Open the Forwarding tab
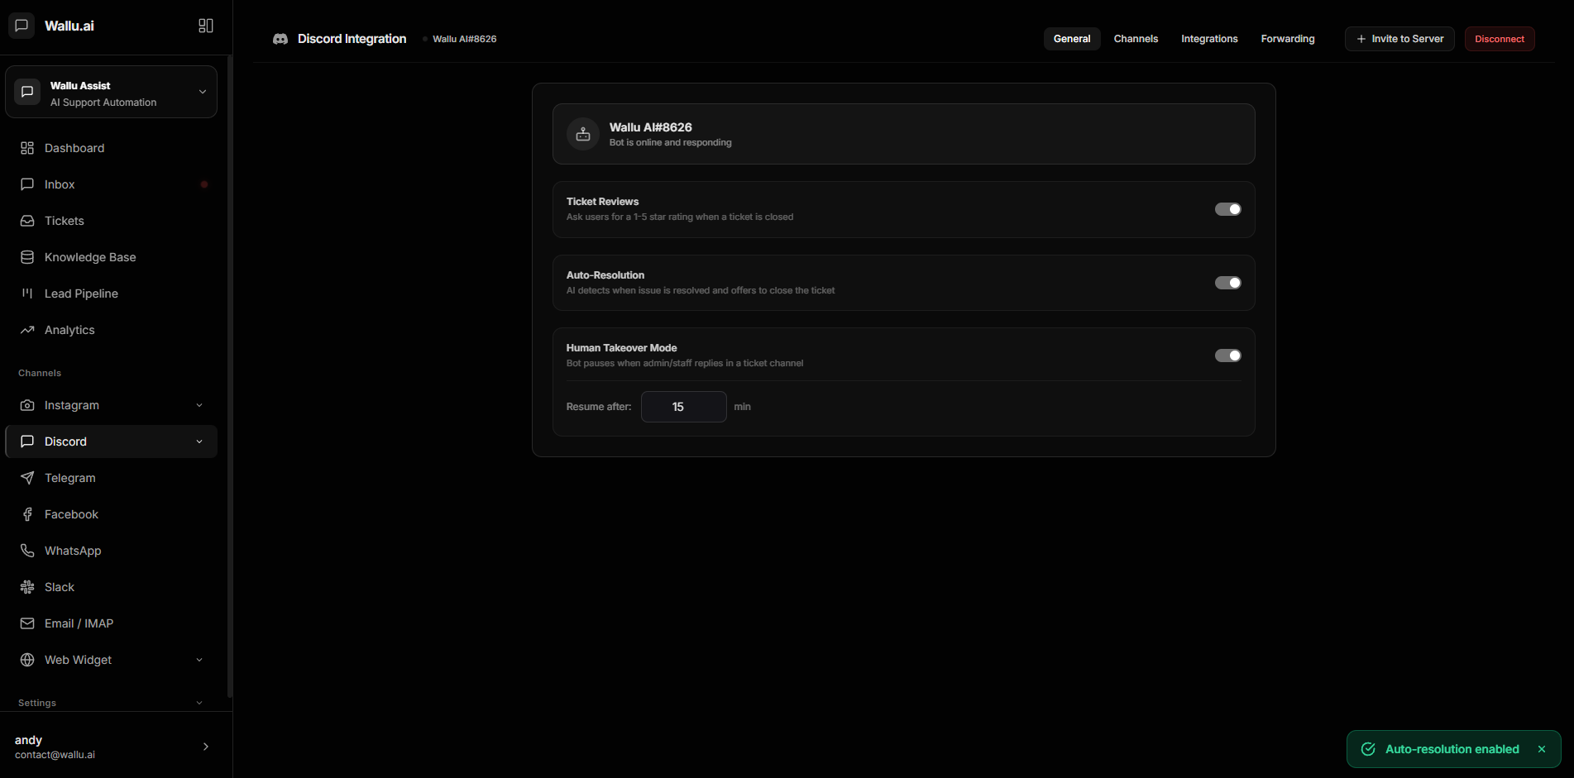This screenshot has height=778, width=1574. [x=1288, y=39]
